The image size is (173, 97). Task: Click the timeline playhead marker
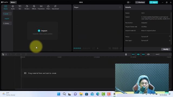coord(21,57)
